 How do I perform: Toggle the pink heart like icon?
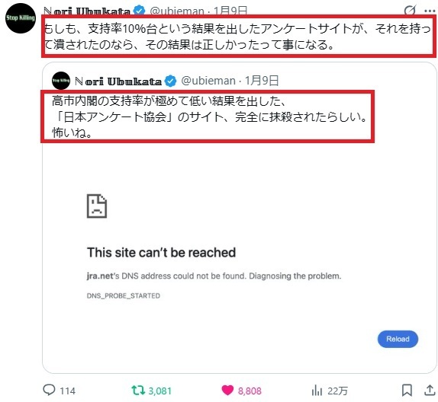pos(227,390)
